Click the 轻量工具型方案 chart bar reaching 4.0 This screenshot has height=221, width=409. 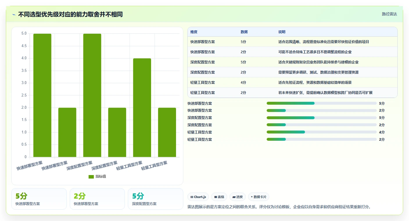pos(142,108)
